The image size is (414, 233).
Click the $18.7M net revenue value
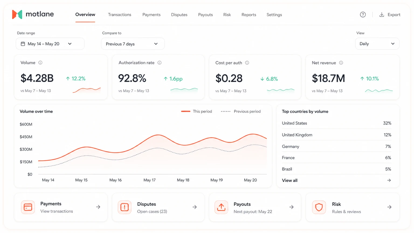(328, 78)
